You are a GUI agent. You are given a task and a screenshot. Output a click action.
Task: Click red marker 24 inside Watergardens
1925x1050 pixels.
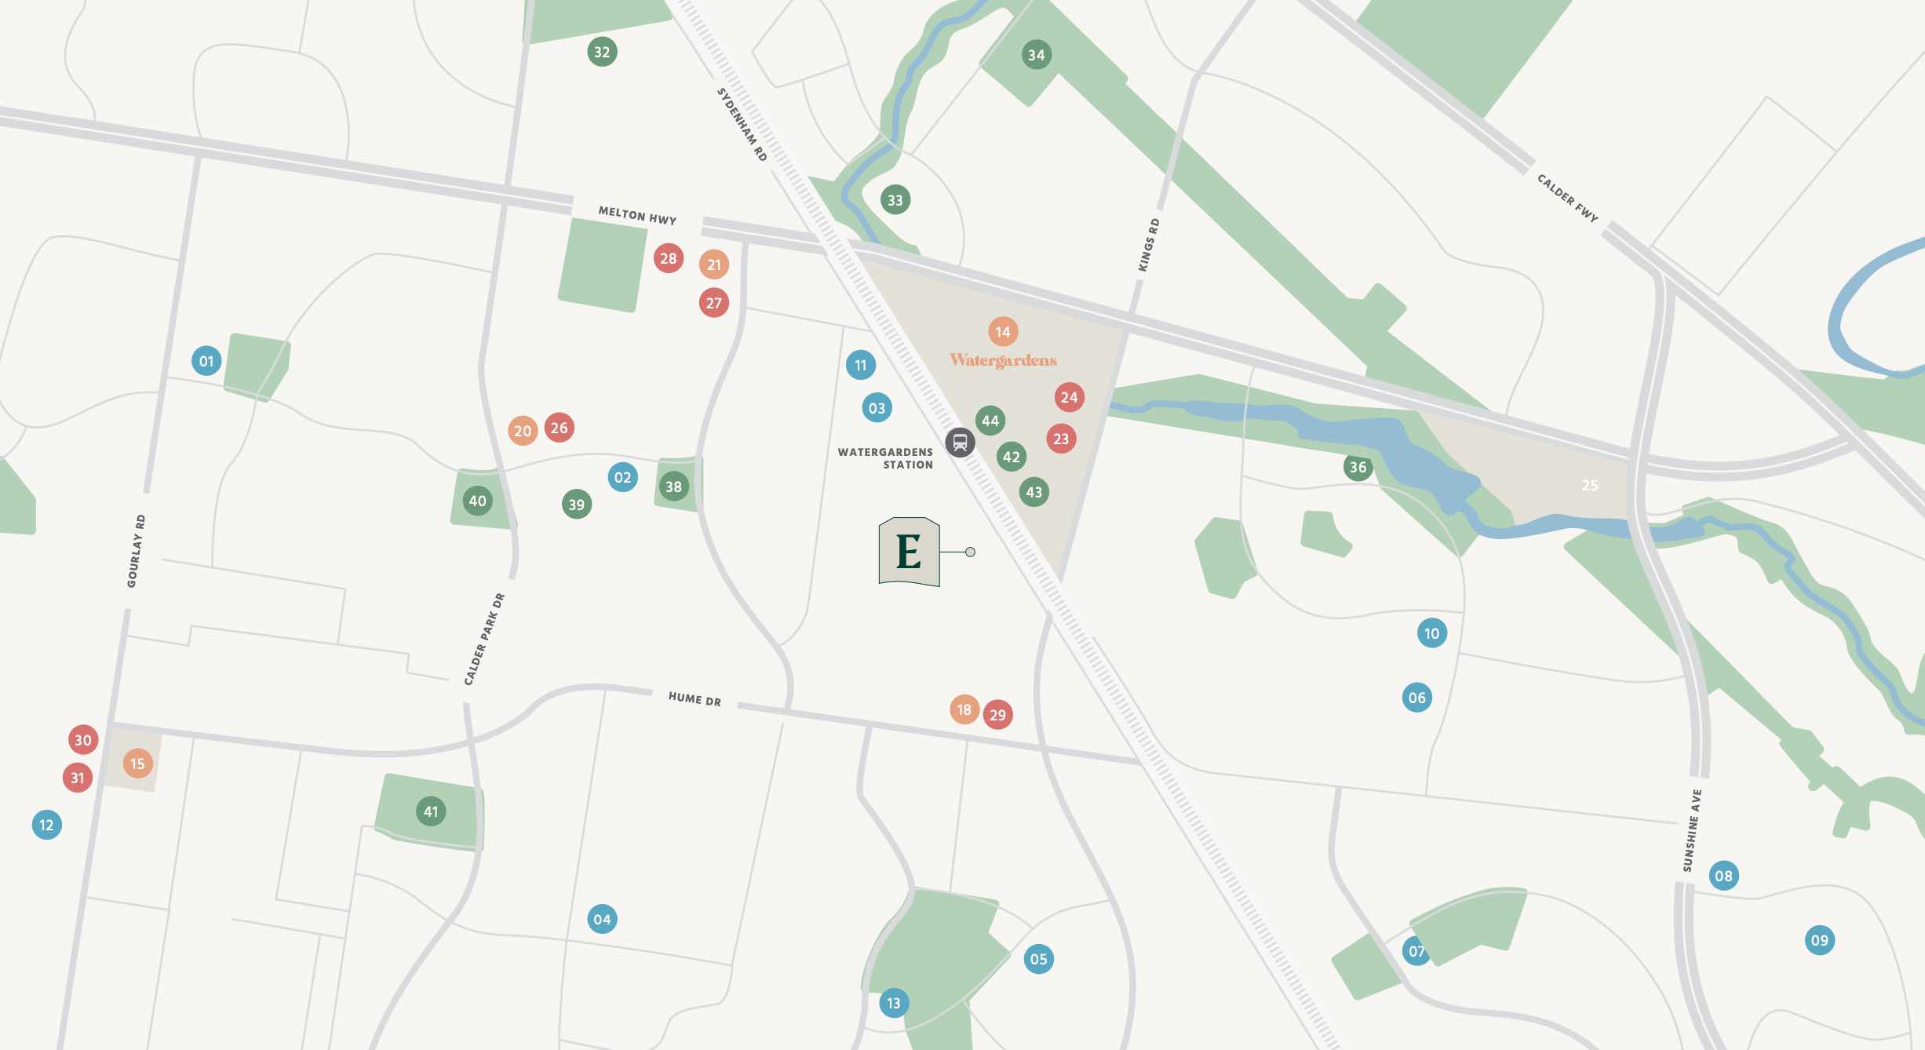tap(1069, 397)
